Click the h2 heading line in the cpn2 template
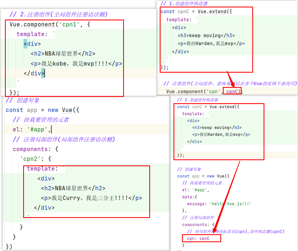 tap(73, 188)
